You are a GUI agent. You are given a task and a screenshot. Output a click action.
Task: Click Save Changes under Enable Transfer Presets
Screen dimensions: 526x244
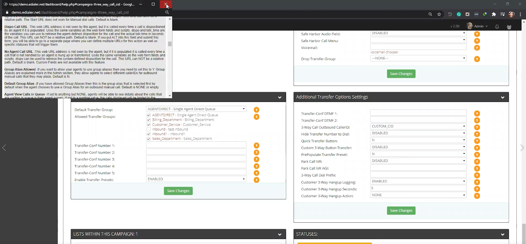[178, 191]
